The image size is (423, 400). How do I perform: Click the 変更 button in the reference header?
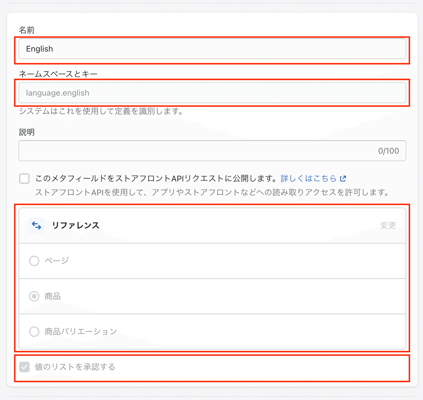(x=388, y=225)
